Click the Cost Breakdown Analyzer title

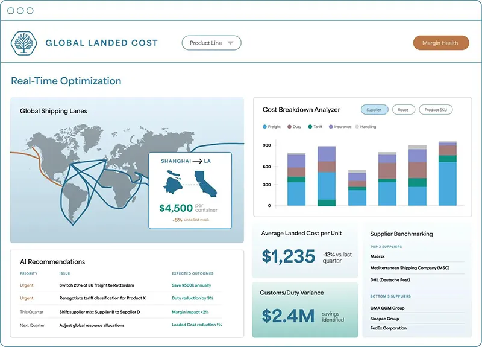pyautogui.click(x=302, y=110)
